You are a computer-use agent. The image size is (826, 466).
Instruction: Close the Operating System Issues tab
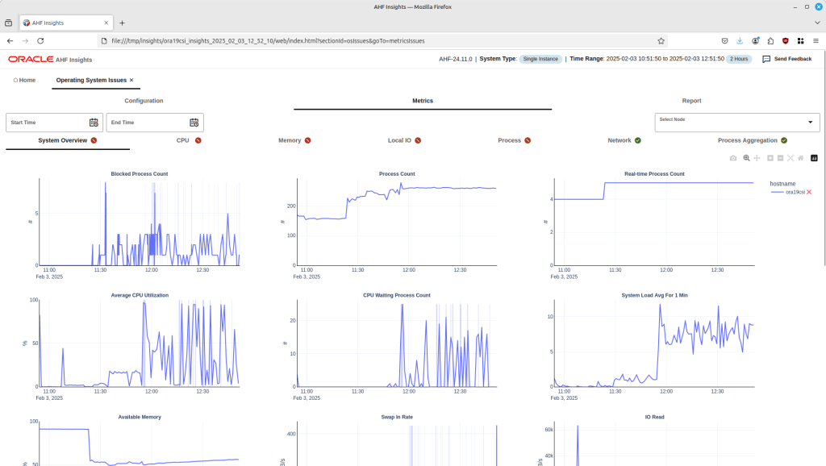pos(131,81)
